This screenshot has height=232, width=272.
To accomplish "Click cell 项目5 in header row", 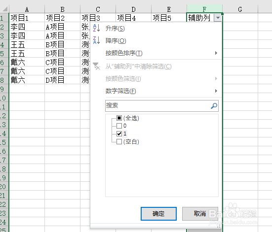I will coord(169,18).
